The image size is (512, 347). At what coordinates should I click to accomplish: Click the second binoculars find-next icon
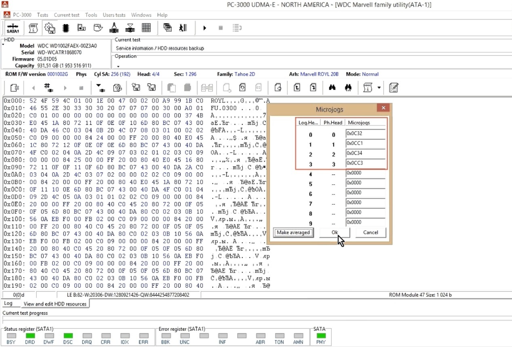348,87
